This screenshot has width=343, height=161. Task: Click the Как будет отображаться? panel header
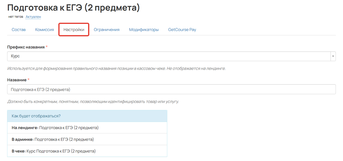tap(87, 116)
